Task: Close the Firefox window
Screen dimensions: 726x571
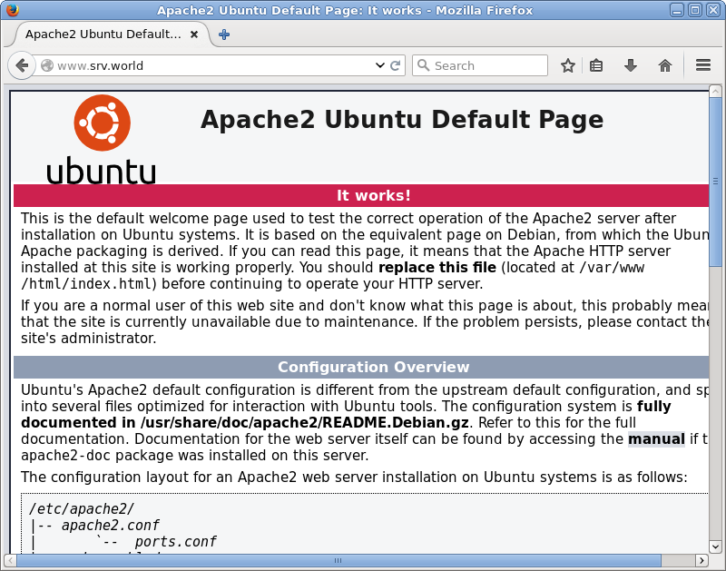Action: pyautogui.click(x=713, y=10)
